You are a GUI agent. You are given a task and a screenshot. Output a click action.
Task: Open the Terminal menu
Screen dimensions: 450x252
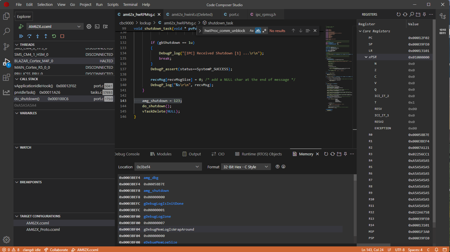(x=130, y=4)
